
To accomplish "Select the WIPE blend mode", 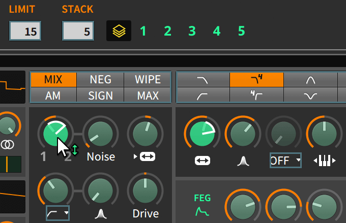I will click(x=148, y=80).
